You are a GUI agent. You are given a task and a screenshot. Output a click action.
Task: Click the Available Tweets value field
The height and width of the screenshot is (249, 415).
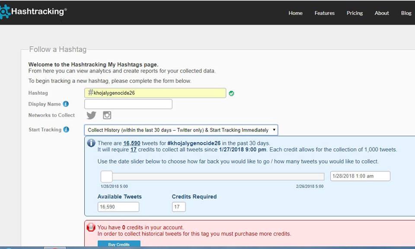[118, 207]
